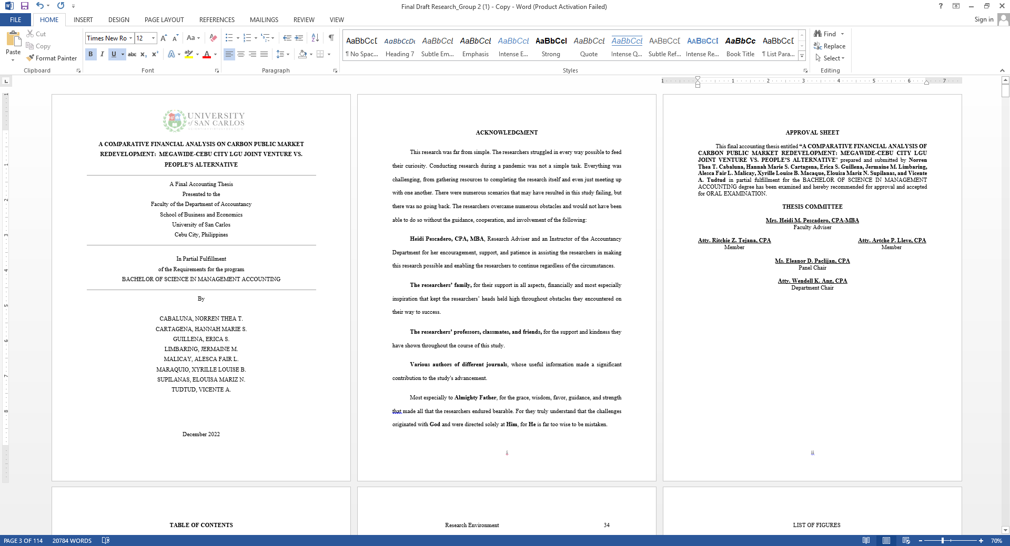The width and height of the screenshot is (1010, 546).
Task: Toggle superscript formatting
Action: click(x=155, y=54)
